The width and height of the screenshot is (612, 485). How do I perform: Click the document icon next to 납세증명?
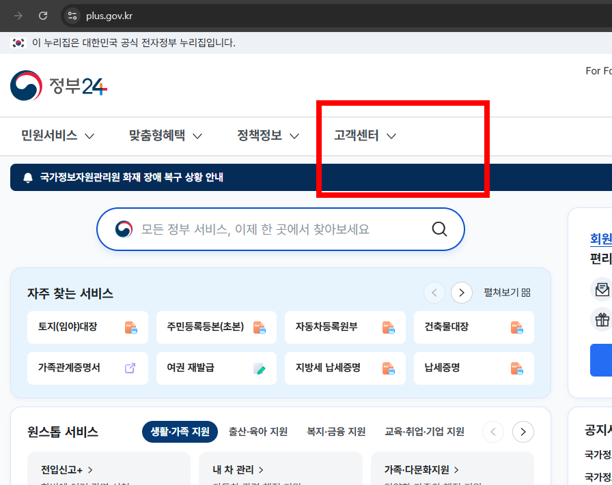tap(517, 368)
